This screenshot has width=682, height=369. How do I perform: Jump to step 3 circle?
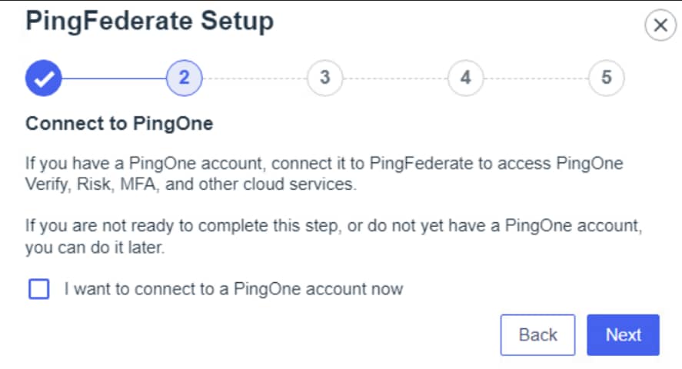(x=325, y=78)
